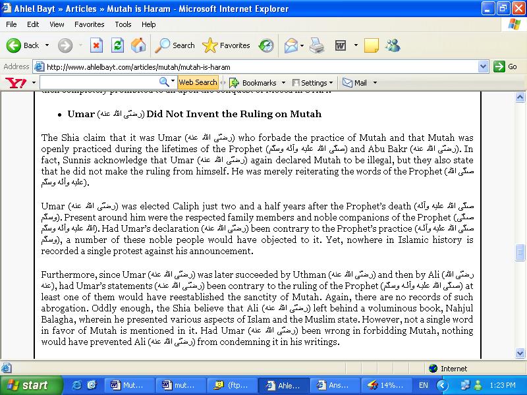Click the heading 'Did Not Invent the Ruling on Mutah'
This screenshot has height=395, width=527.
pyautogui.click(x=234, y=114)
